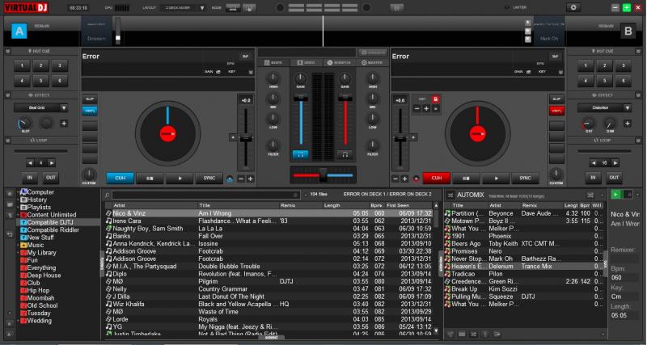Toggle the Limiter indicator in top bar
Screen dimensions: 647x345
pos(516,7)
